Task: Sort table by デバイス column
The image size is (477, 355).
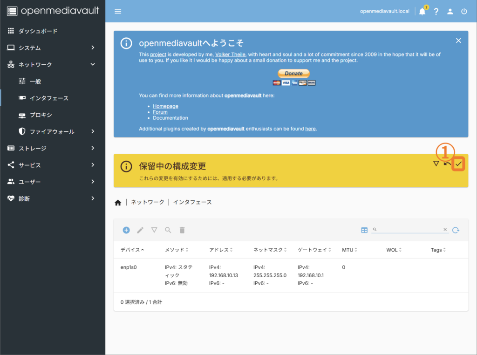Action: [132, 250]
